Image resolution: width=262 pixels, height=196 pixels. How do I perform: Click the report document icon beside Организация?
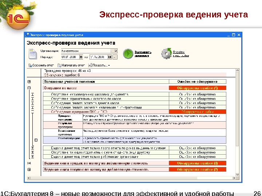pyautogui.click(x=33, y=54)
